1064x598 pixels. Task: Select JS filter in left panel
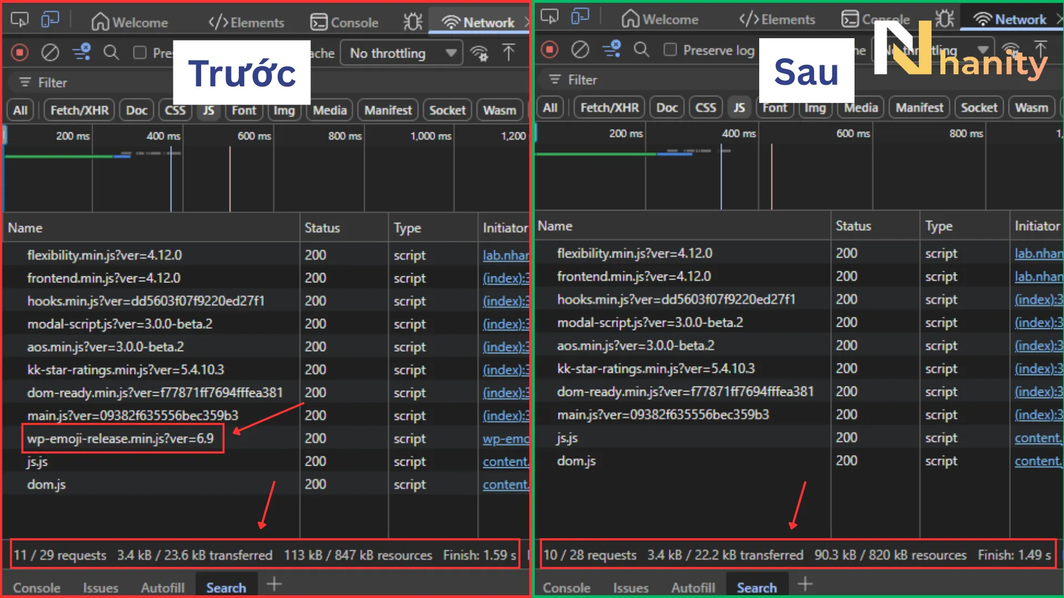click(208, 110)
